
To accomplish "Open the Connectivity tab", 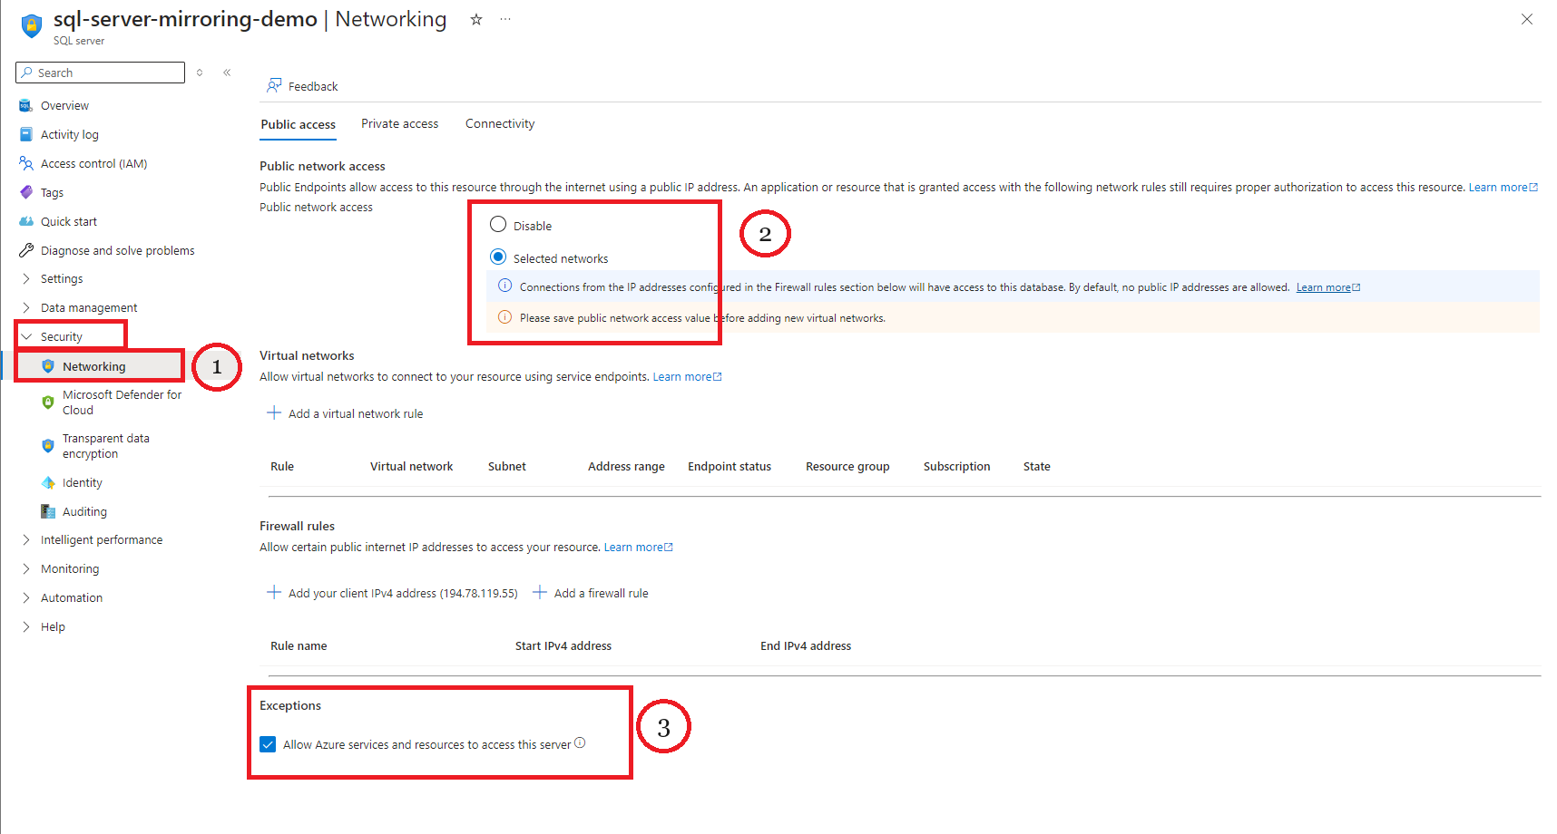I will click(500, 124).
